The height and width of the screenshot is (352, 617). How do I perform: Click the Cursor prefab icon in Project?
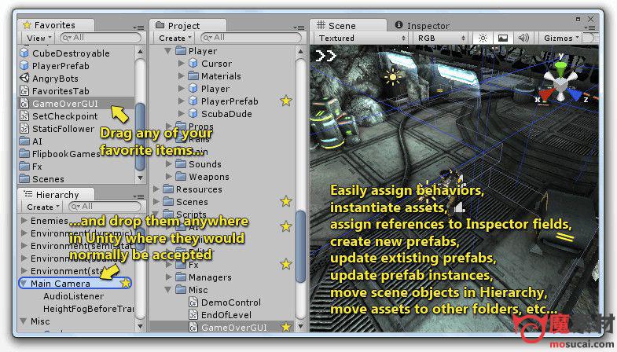[193, 64]
